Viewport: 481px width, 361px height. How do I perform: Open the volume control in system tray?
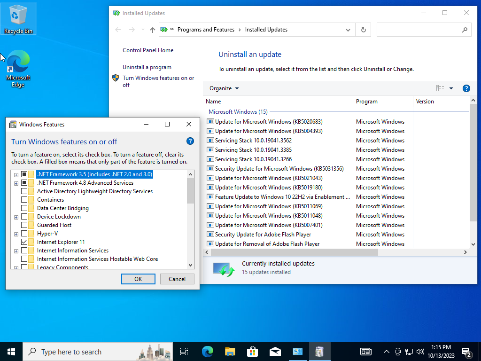click(x=420, y=352)
